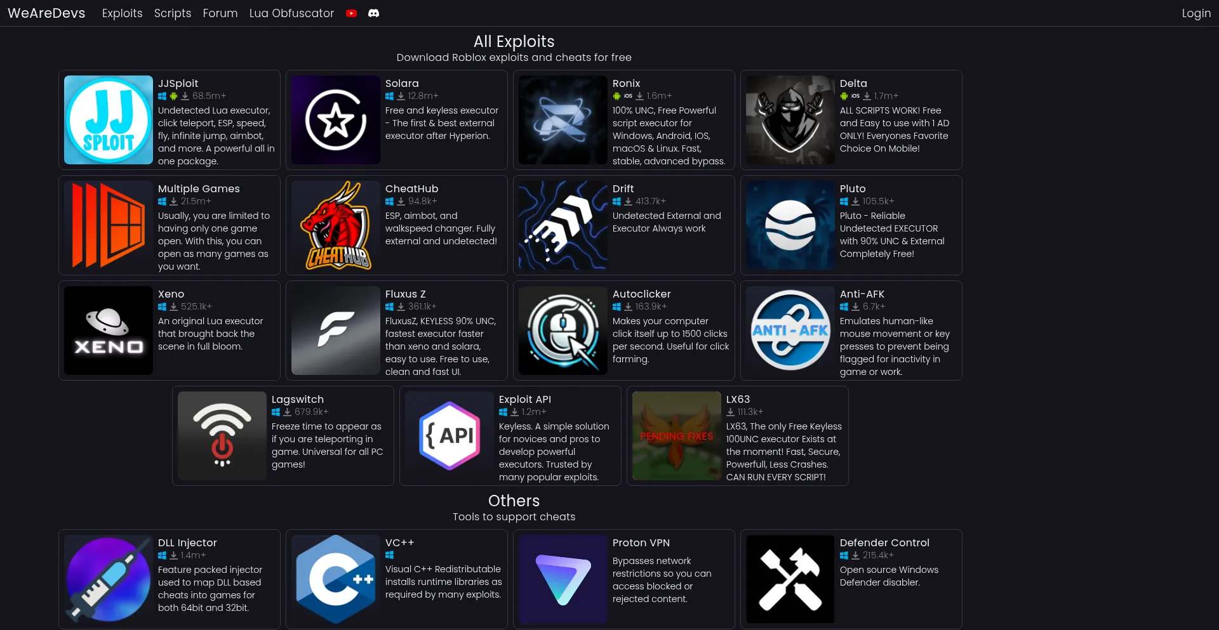
Task: Click the 'Others' section heading
Action: coord(514,501)
